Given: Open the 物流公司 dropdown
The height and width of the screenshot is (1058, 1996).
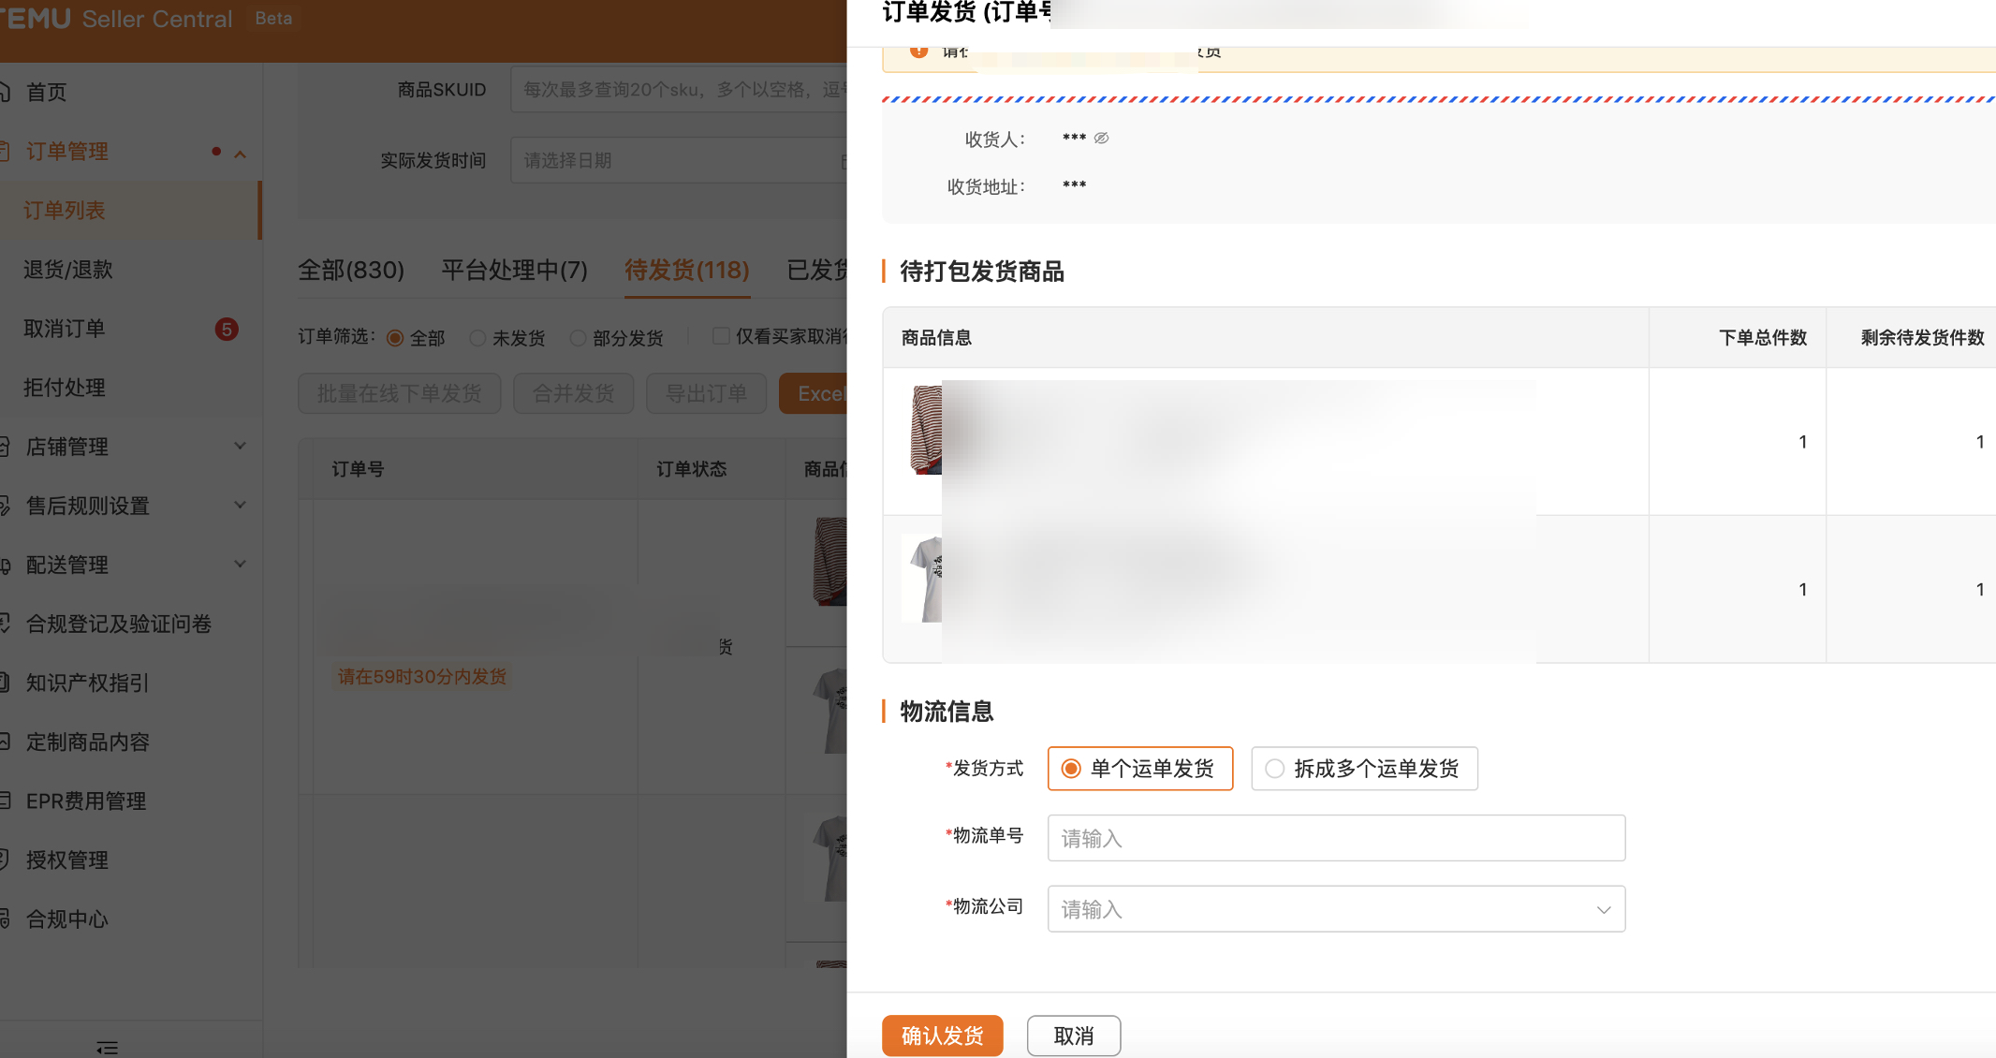Looking at the screenshot, I should click(x=1335, y=909).
